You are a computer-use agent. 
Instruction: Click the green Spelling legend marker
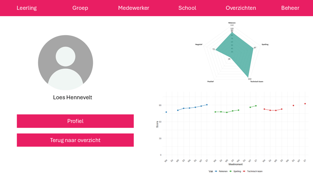(230, 171)
